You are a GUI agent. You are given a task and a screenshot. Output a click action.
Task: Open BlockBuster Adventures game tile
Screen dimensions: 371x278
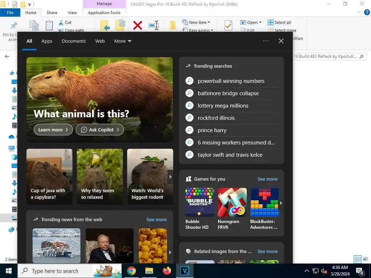[264, 208]
